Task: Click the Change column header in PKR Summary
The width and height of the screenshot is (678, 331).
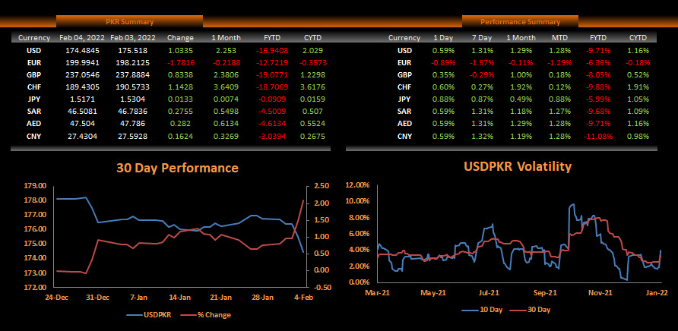Action: tap(180, 37)
